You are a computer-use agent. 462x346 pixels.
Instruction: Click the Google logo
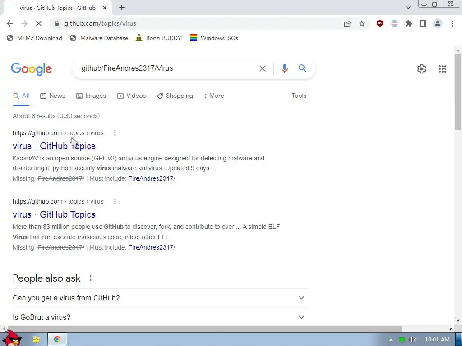click(31, 69)
